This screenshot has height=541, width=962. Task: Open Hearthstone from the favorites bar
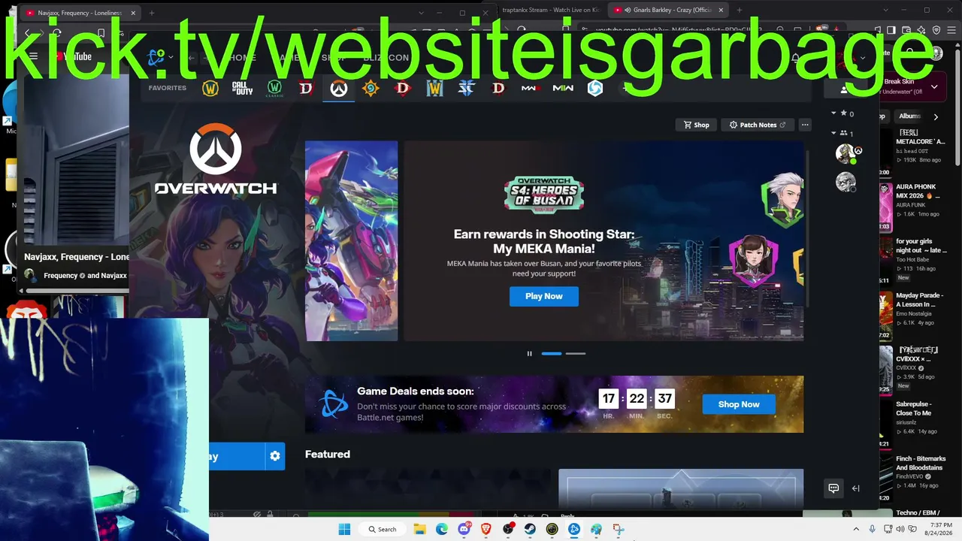click(371, 89)
